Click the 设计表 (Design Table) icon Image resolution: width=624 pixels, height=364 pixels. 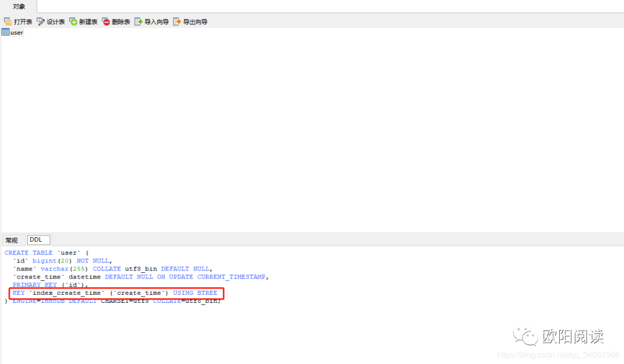tap(40, 21)
